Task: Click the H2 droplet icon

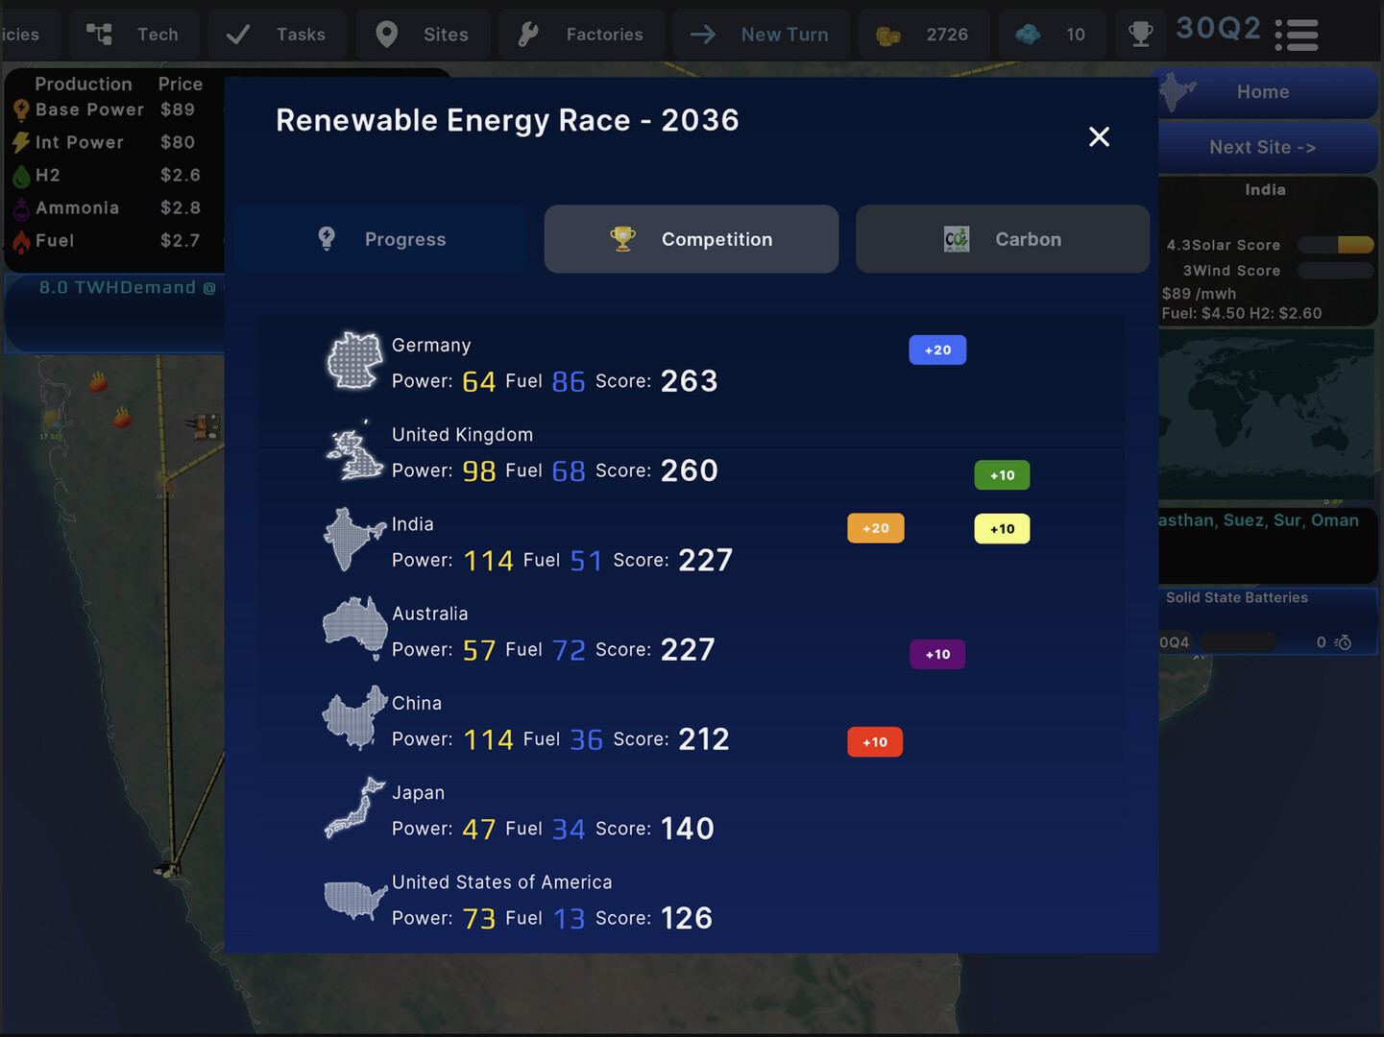Action: (21, 176)
